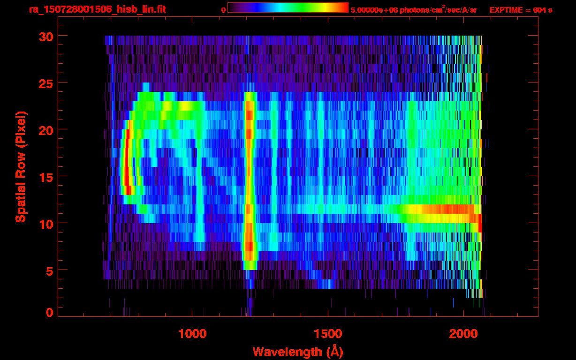Click the 5.00000e+06 photons units label
576x360 pixels.
pyautogui.click(x=414, y=9)
